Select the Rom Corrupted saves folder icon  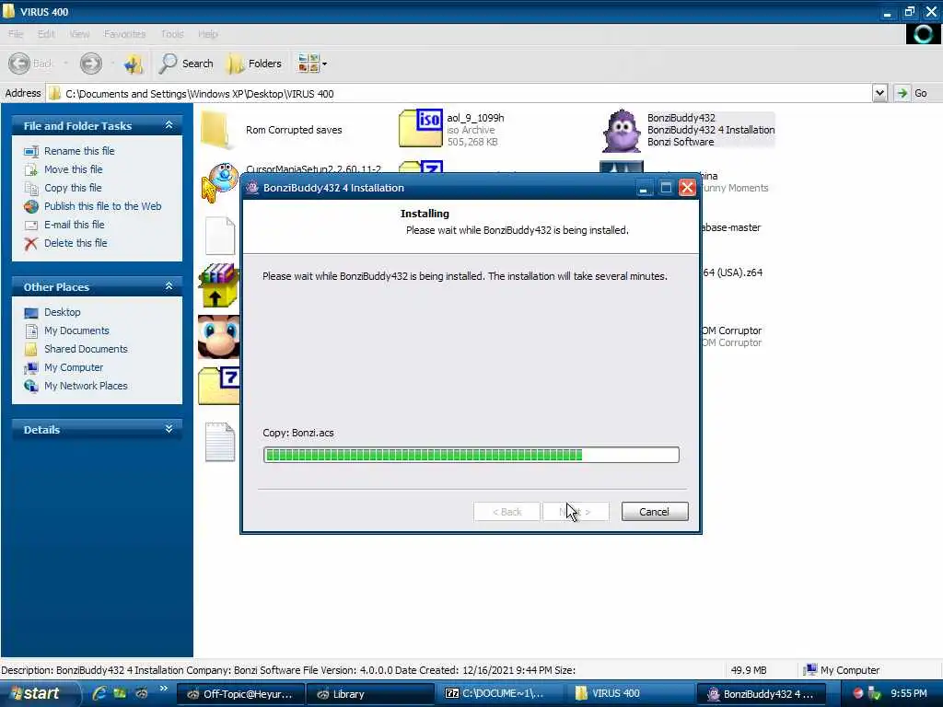(x=217, y=129)
